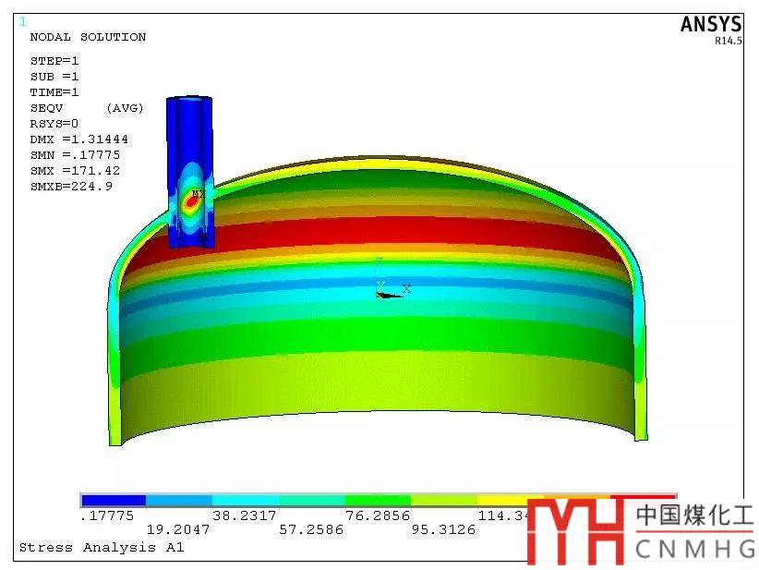759x570 pixels.
Task: Click the NODAL SOLUTION heading text
Action: 88,37
